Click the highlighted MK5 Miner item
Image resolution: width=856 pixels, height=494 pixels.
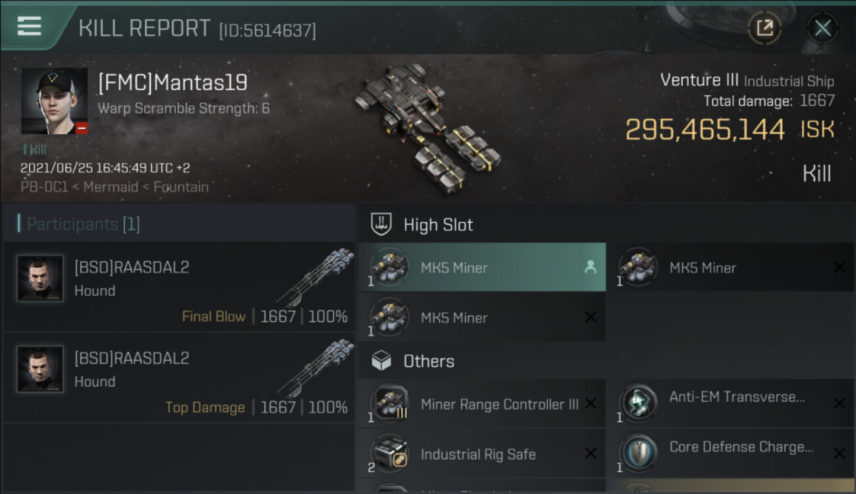click(482, 267)
